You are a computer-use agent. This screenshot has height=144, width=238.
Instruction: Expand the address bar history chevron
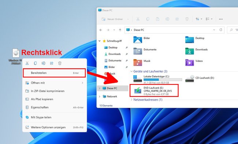click(x=214, y=30)
